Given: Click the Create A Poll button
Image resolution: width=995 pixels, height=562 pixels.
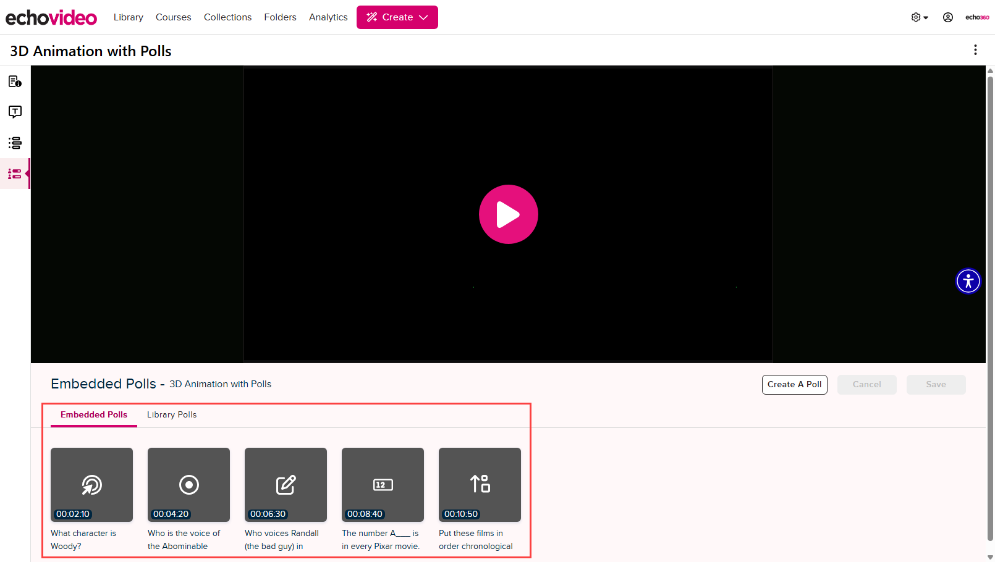Looking at the screenshot, I should pos(795,384).
